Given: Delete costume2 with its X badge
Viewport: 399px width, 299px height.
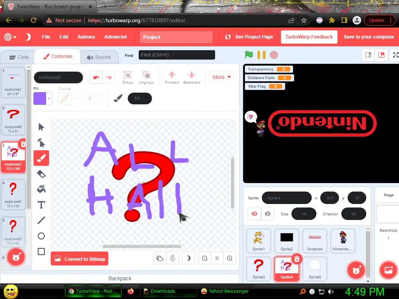Looking at the screenshot, I should pos(23,145).
